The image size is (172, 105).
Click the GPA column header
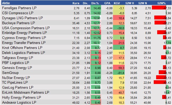[x=107, y=3]
